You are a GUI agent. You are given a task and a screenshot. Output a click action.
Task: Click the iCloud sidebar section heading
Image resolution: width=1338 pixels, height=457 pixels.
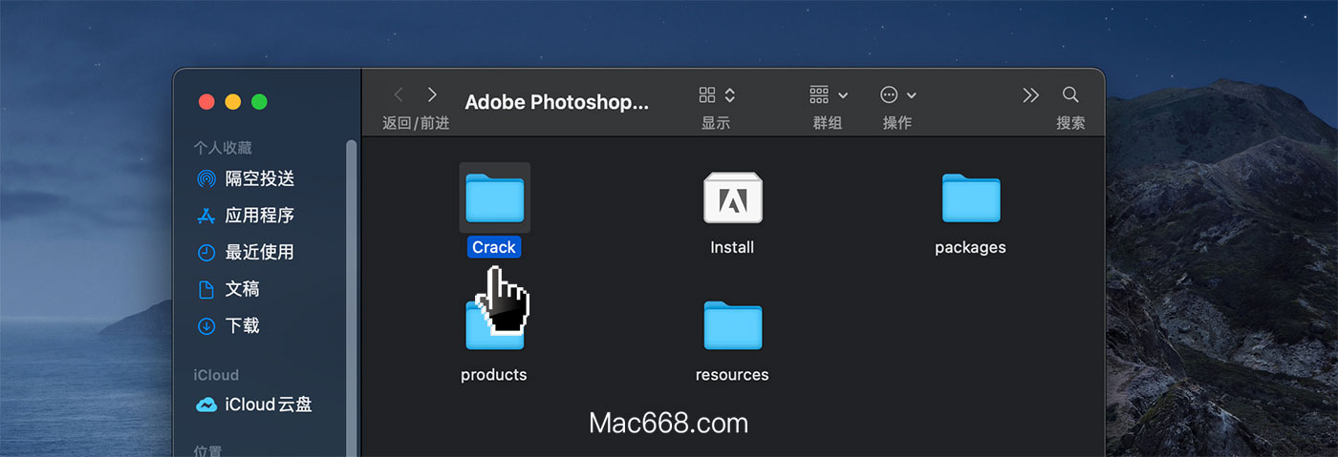click(216, 375)
